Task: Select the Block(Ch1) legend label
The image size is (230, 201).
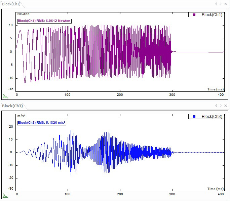Action: click(x=212, y=15)
